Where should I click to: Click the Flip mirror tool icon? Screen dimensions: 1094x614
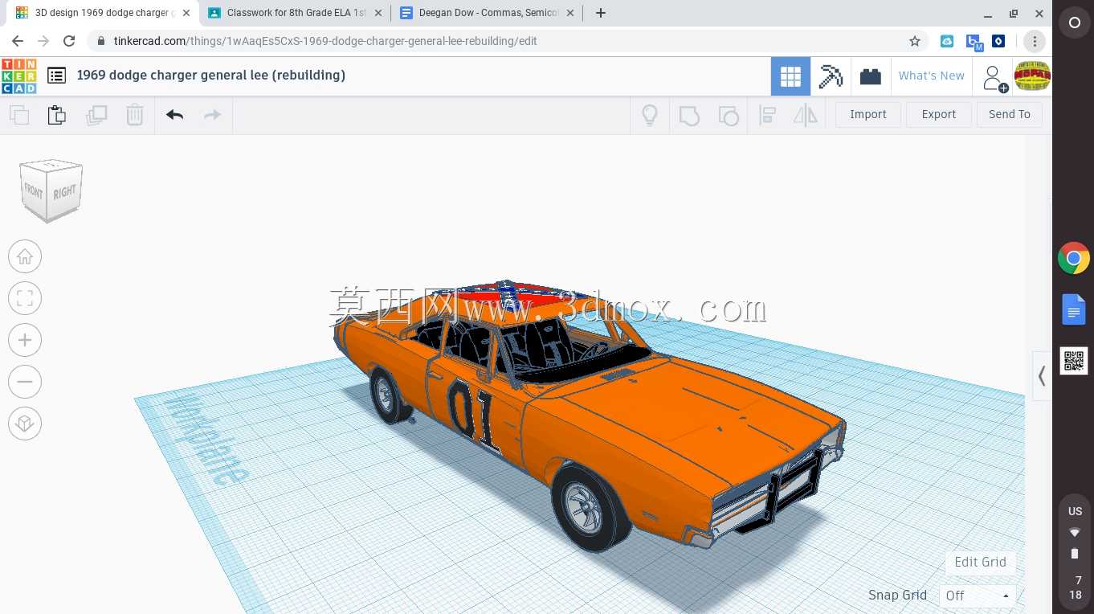coord(806,115)
